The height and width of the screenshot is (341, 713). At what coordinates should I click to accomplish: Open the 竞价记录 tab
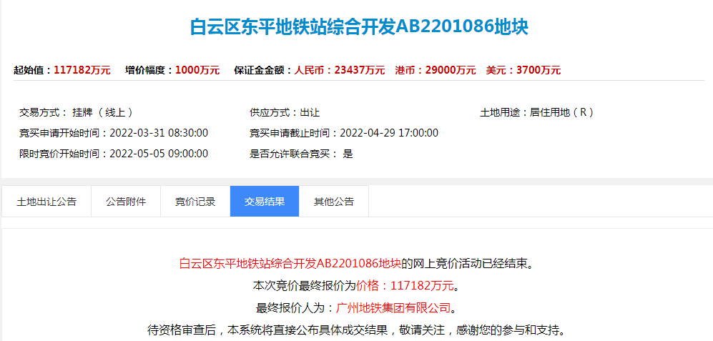coord(195,202)
